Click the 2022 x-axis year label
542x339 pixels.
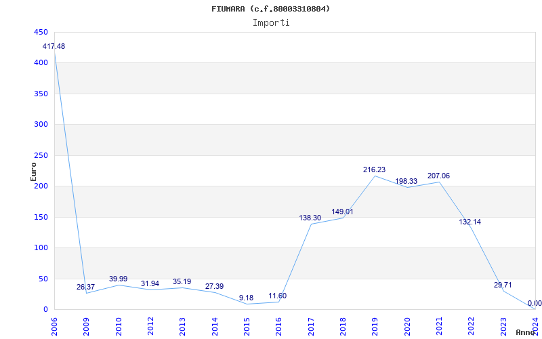tap(472, 326)
